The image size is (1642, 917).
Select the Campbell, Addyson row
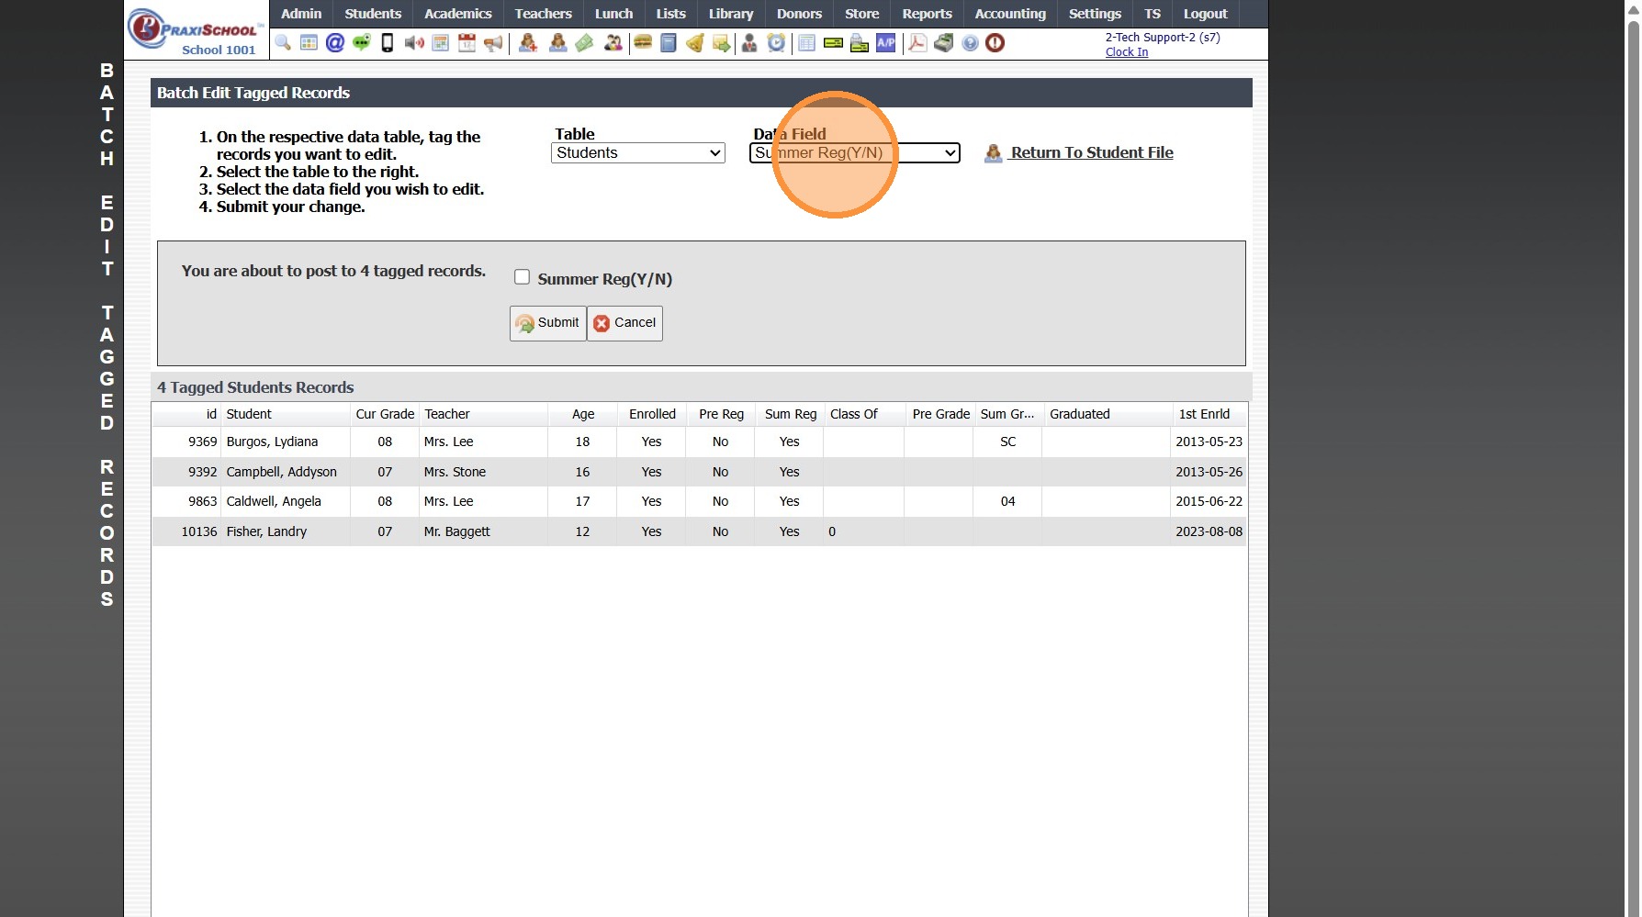click(x=699, y=472)
